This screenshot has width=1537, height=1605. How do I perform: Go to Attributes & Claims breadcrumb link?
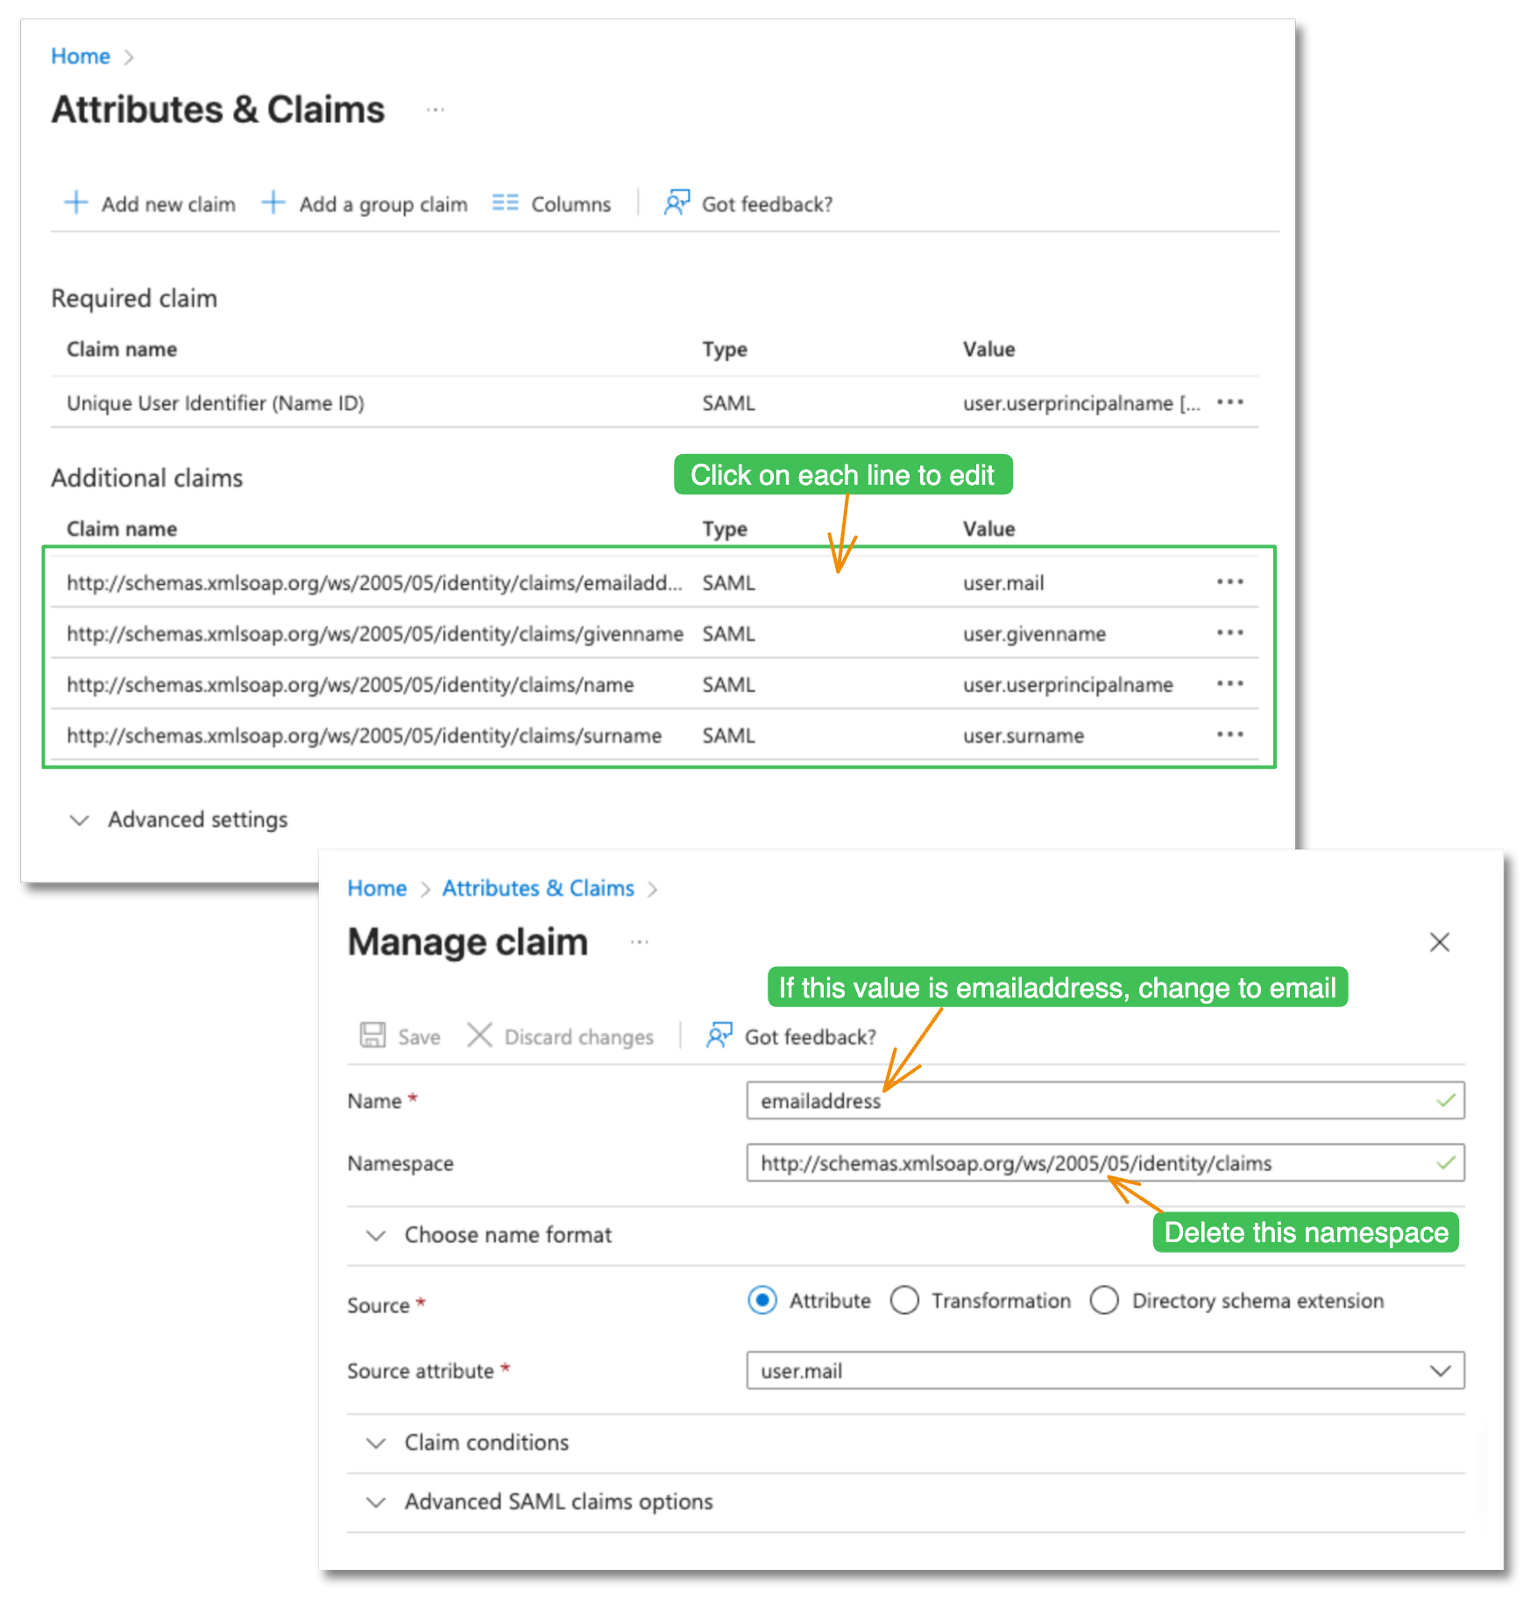[x=537, y=888]
